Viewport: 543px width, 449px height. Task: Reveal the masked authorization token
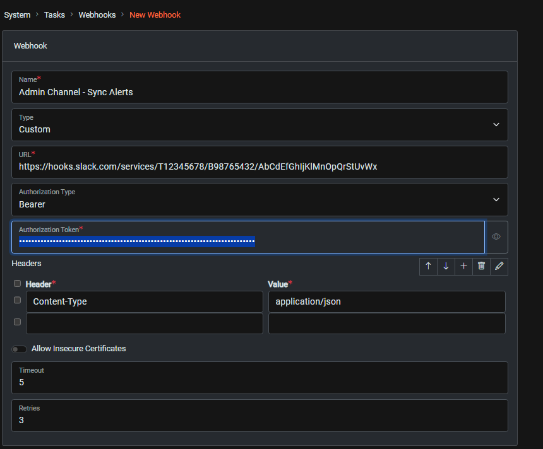coord(496,236)
